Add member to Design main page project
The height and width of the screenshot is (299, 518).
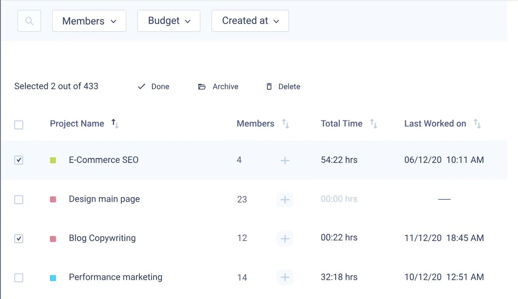285,199
